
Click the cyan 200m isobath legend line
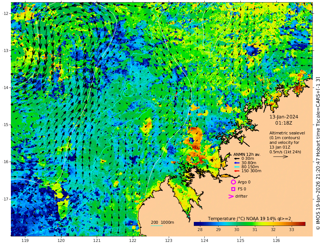click(157, 226)
